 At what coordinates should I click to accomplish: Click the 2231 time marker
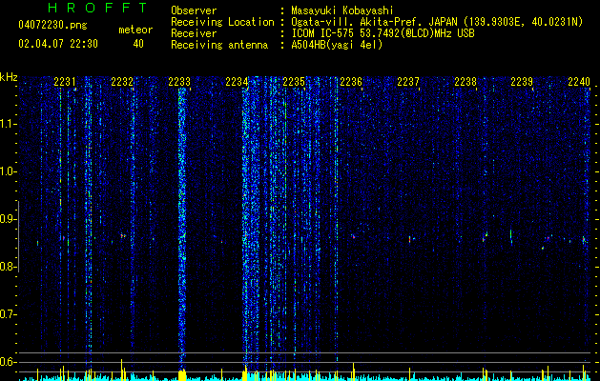(x=64, y=82)
